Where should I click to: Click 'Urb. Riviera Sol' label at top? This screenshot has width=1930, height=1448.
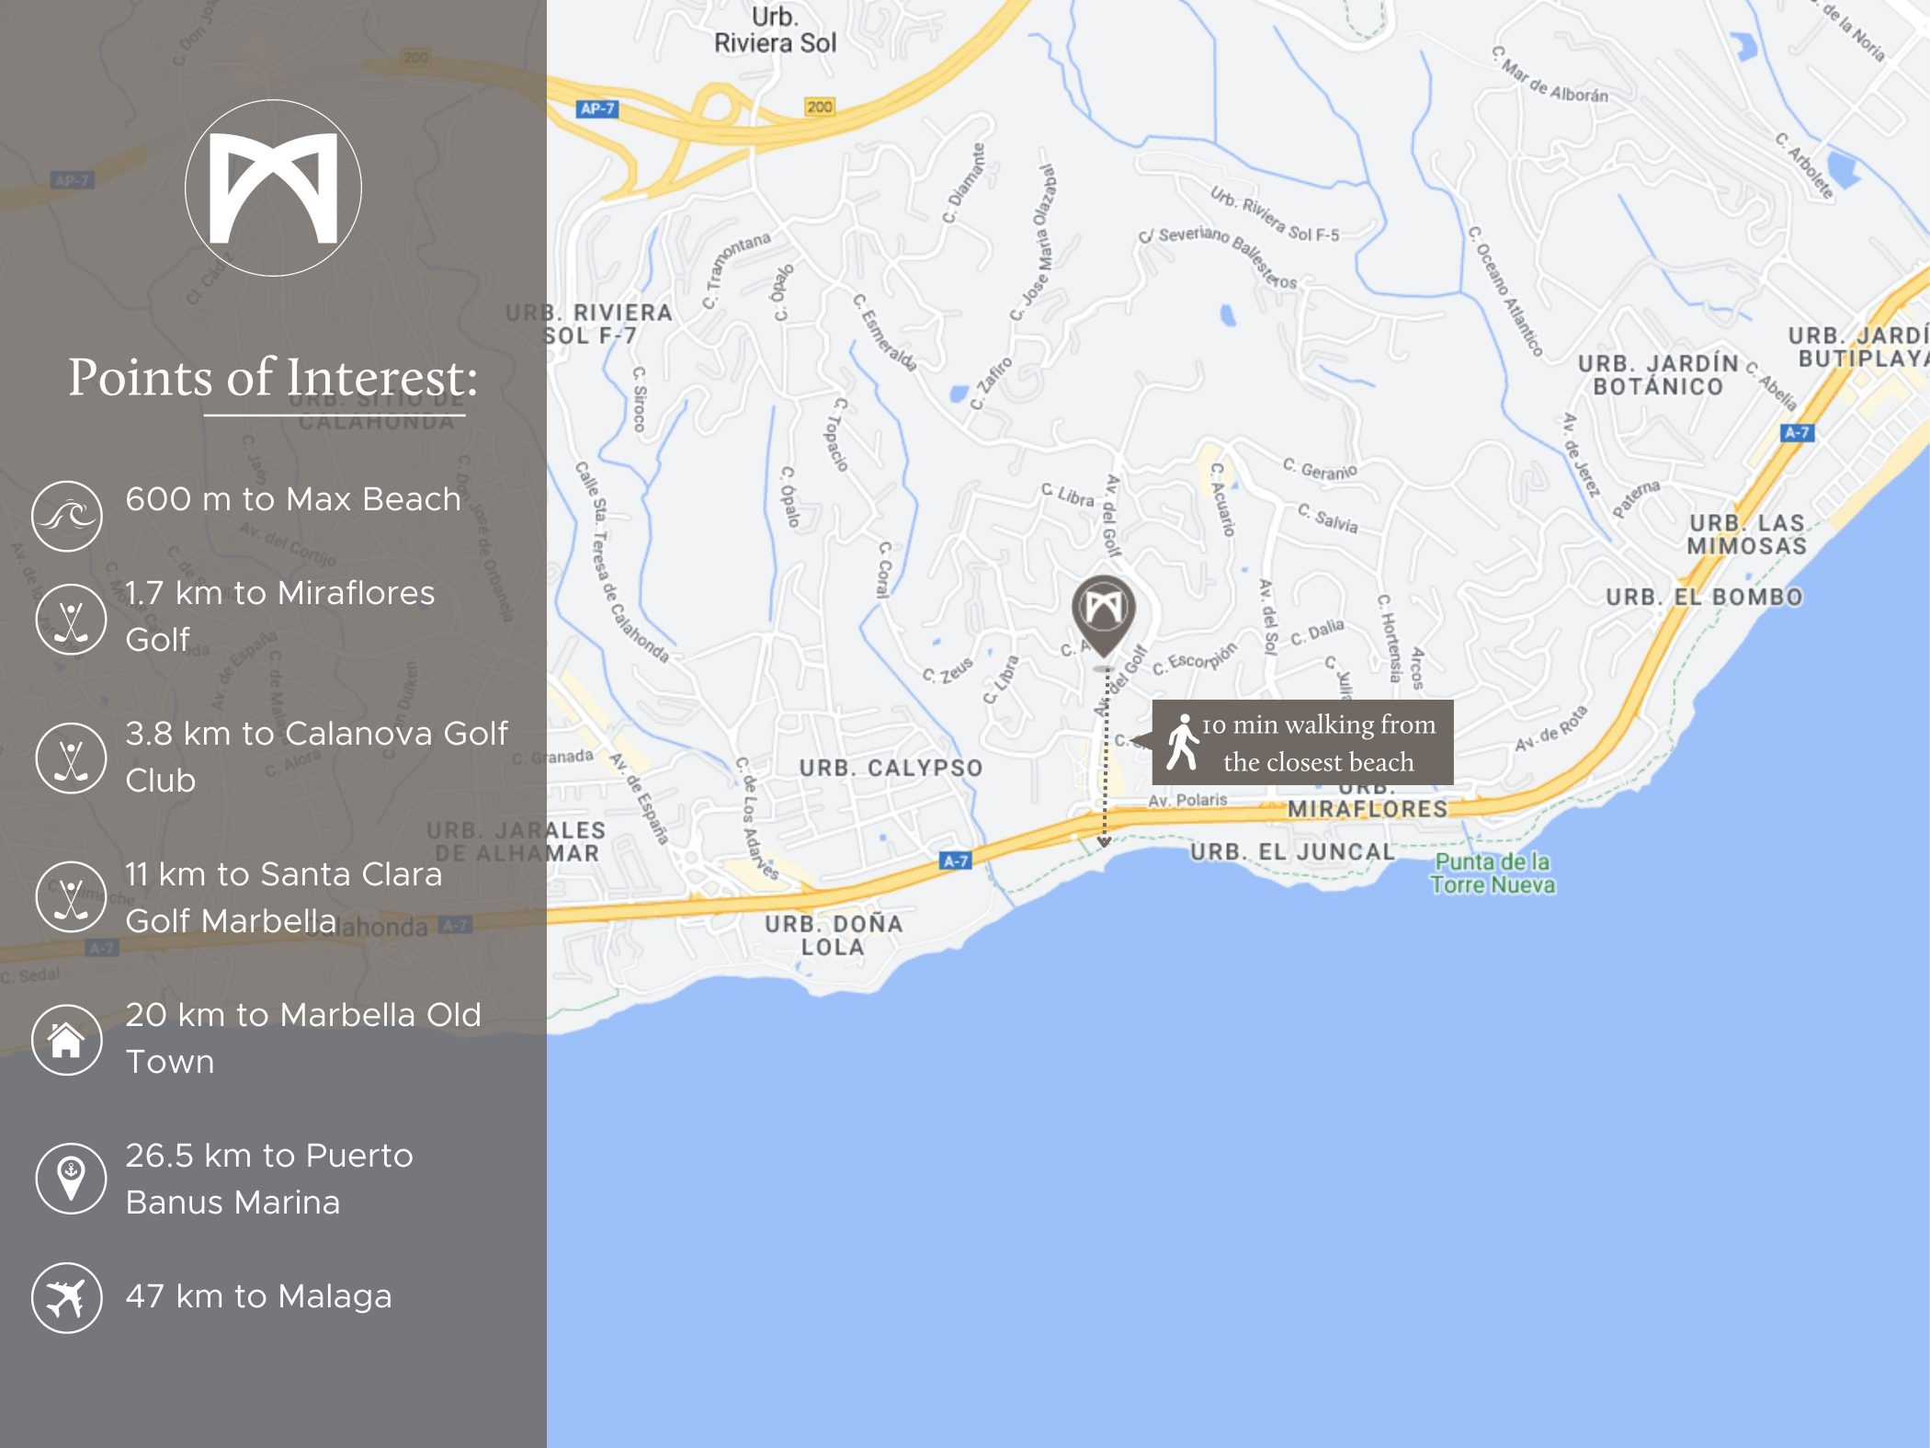tap(775, 30)
